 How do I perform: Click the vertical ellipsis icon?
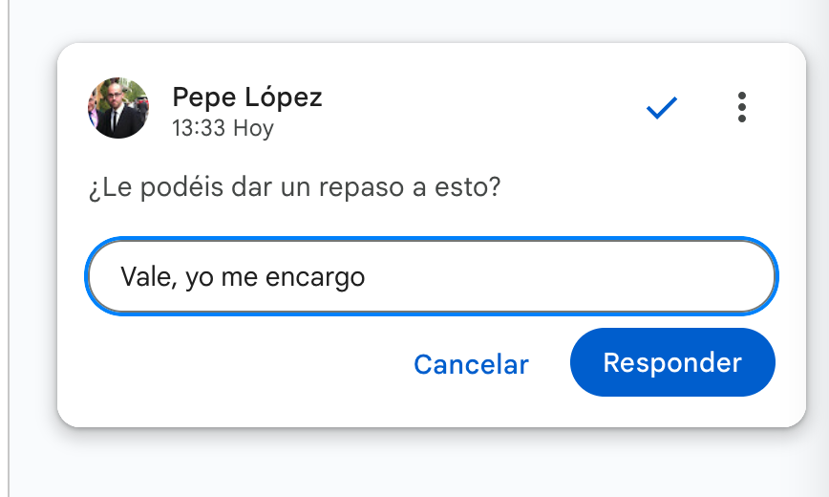click(741, 107)
